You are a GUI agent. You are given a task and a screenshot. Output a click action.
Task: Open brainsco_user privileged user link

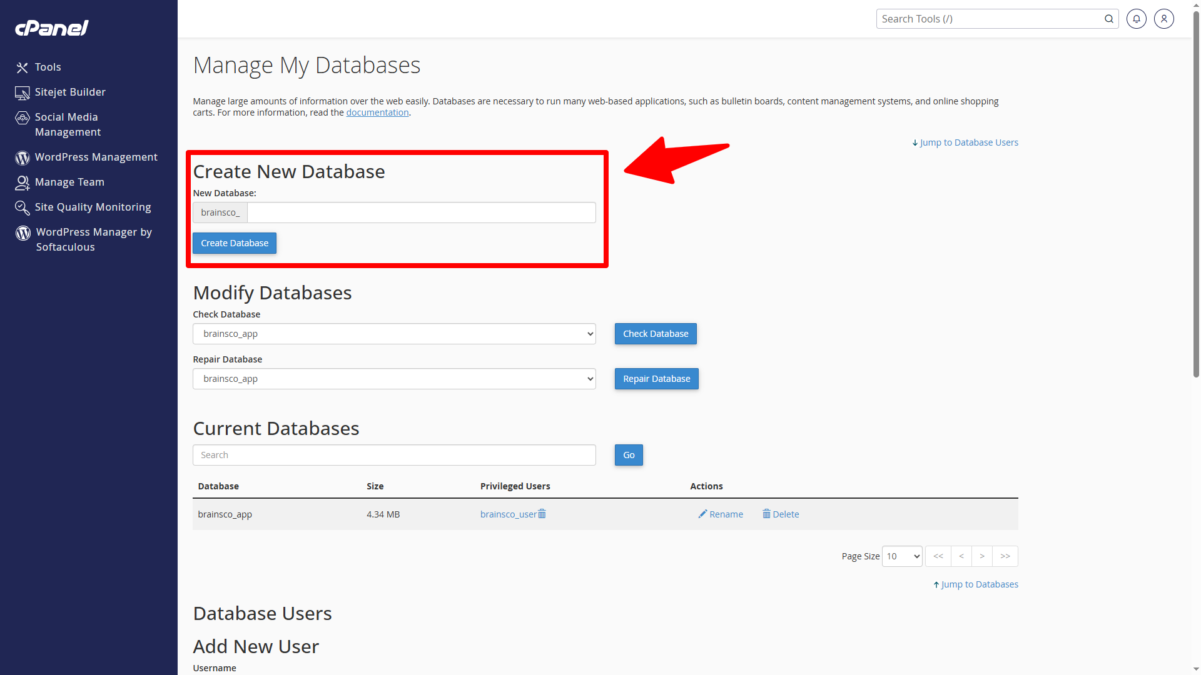509,514
